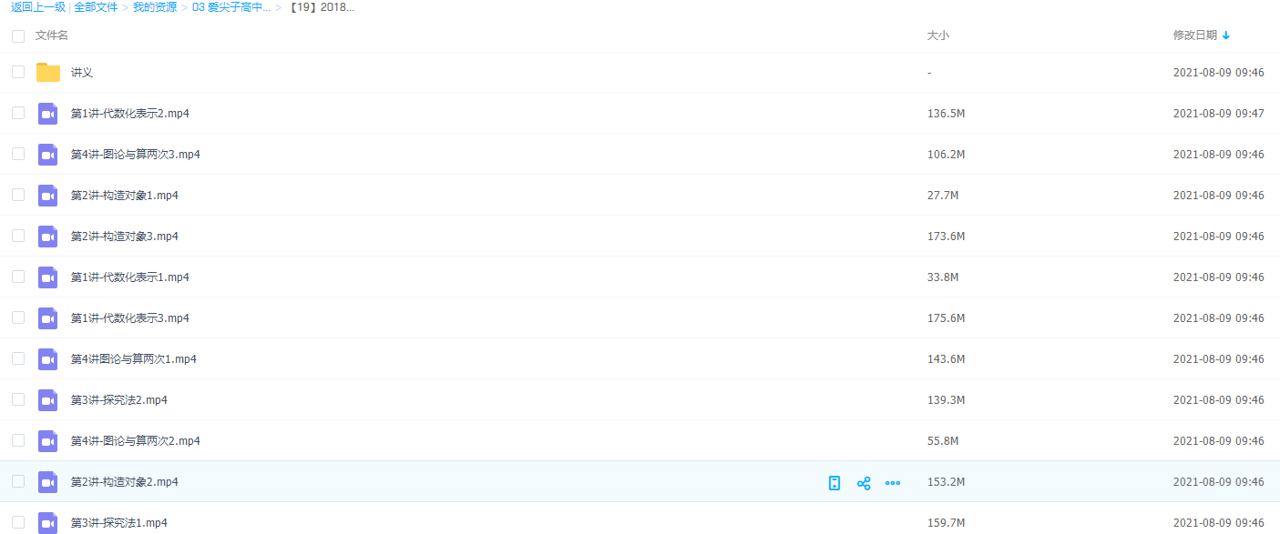Click video icon of 第4讲-图论与算两次3.mp4
Viewport: 1280px width, 534px height.
[x=48, y=155]
